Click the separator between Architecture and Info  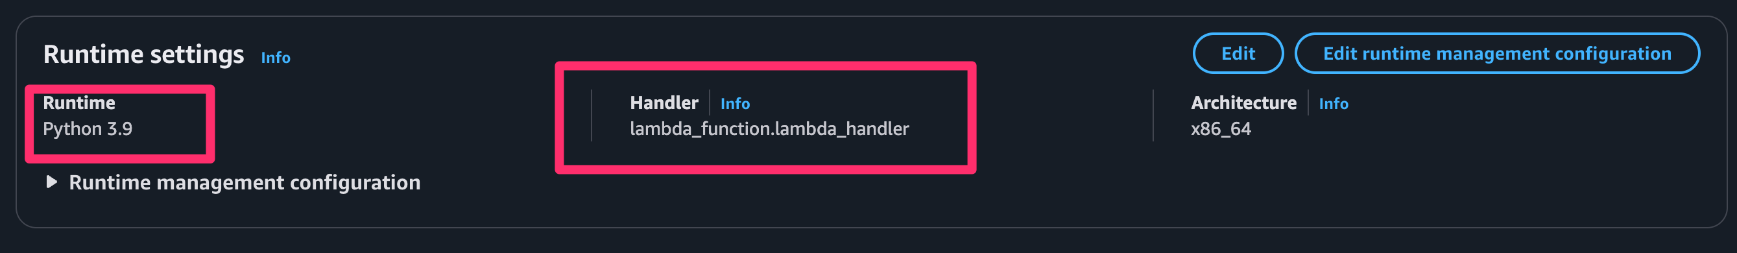(1308, 102)
